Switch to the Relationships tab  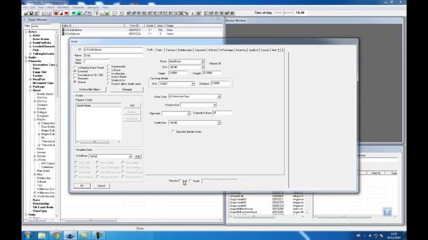point(185,50)
